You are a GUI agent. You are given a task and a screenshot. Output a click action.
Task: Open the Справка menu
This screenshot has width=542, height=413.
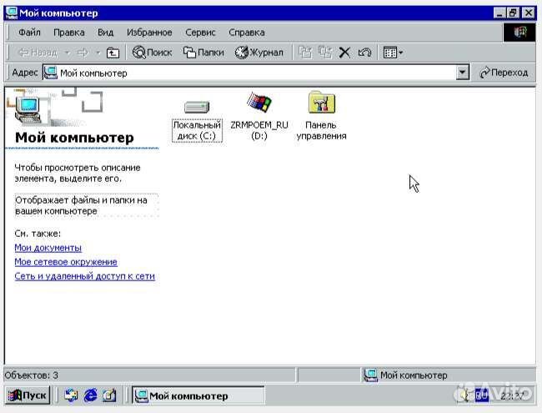(247, 33)
